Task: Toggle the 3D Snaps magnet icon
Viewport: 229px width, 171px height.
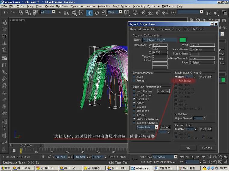Action: (143, 13)
